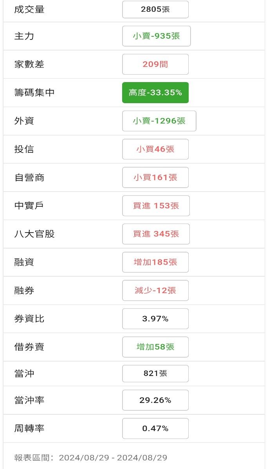Click the 小賣-935張 main force button

tap(156, 36)
